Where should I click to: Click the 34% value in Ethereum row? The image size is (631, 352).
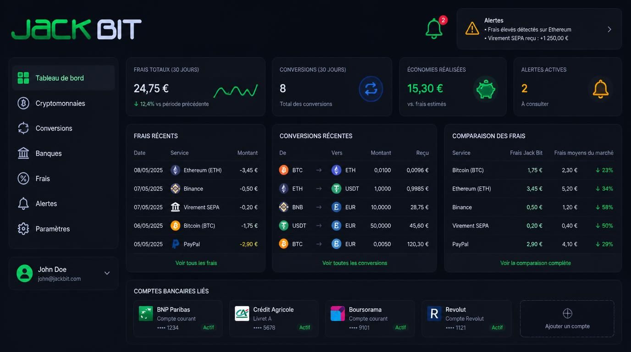(604, 189)
